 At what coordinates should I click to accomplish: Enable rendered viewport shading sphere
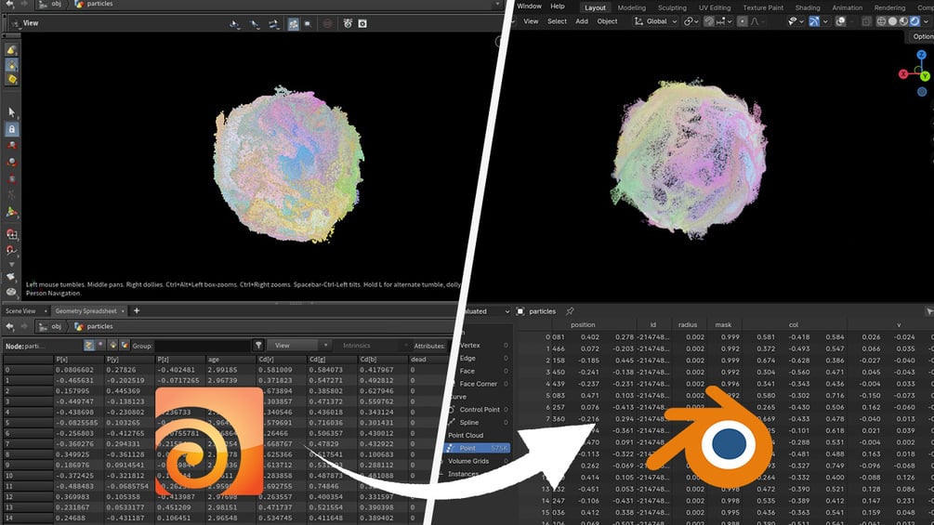click(914, 21)
